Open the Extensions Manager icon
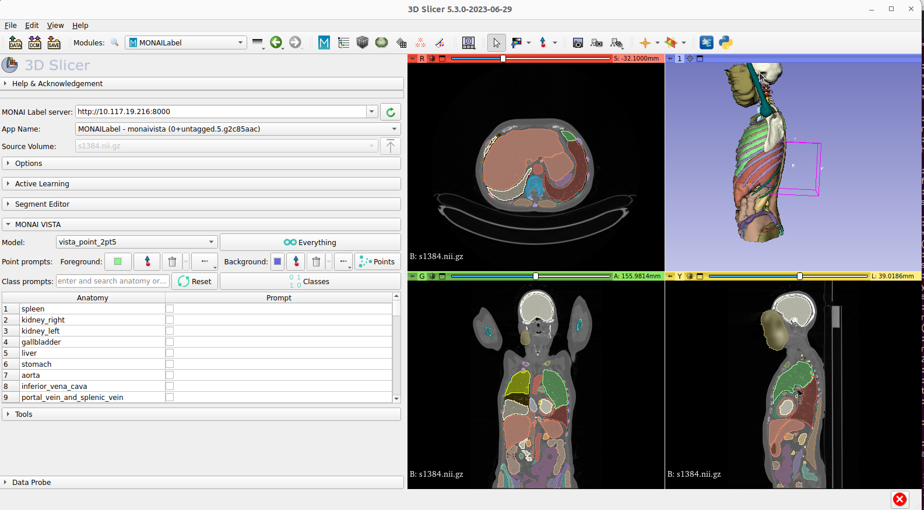The image size is (924, 510). pyautogui.click(x=707, y=42)
